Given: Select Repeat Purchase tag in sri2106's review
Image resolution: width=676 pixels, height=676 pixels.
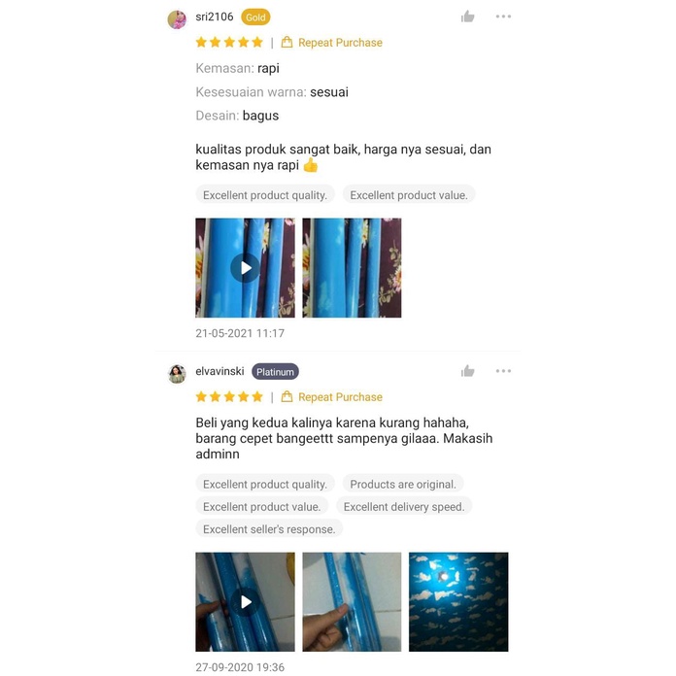Looking at the screenshot, I should [x=331, y=43].
